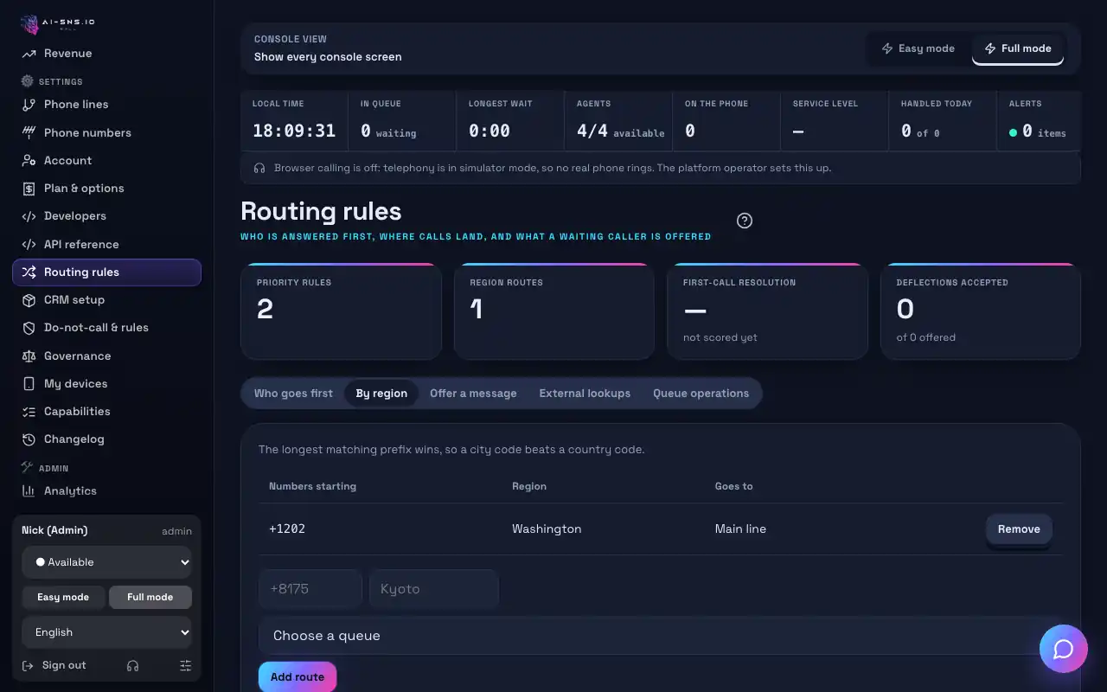Screen dimensions: 1107x692
Task: Sign out of the console
Action: [x=54, y=665]
